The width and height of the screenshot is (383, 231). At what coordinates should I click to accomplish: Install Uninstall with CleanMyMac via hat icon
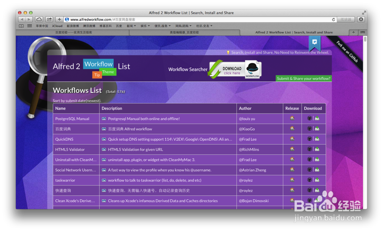point(309,159)
